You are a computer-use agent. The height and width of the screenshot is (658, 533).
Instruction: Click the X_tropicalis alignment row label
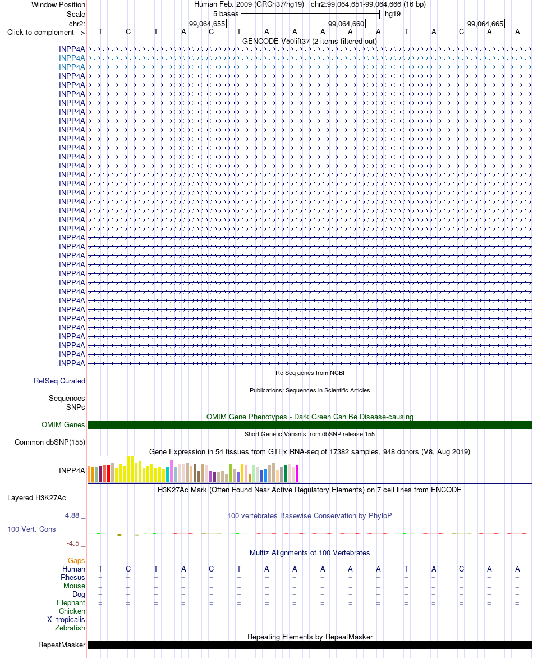[x=66, y=619]
